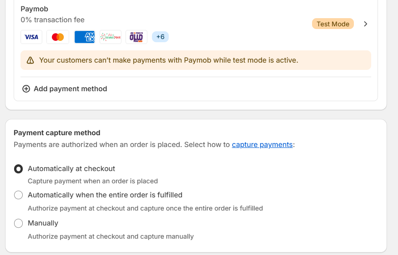The height and width of the screenshot is (255, 398).
Task: Click the Meeza card icon
Action: (136, 37)
